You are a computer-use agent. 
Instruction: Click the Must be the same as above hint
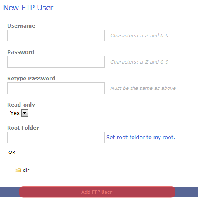[143, 88]
